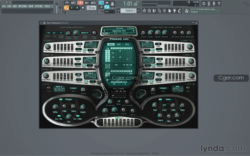Click the overdub recording icon

[87, 3]
